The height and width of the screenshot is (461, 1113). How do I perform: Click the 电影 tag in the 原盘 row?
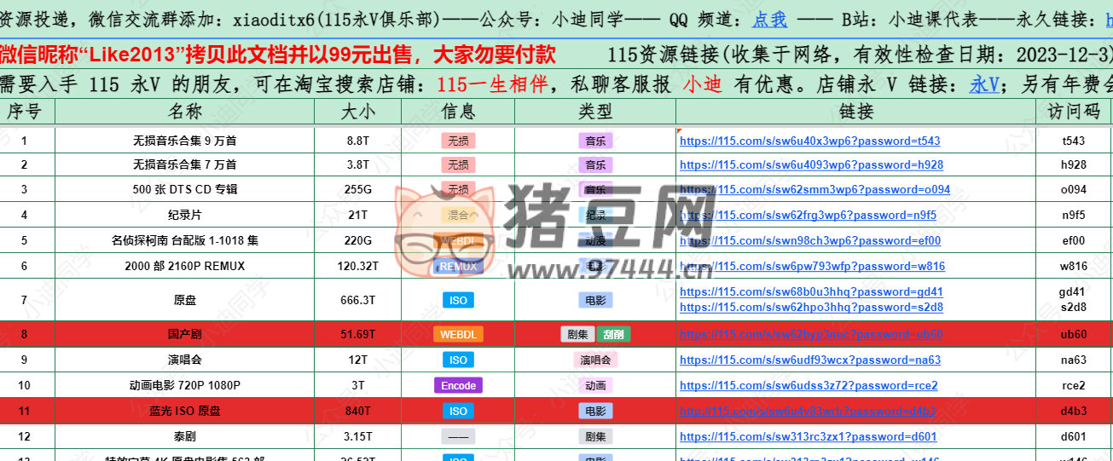(595, 300)
